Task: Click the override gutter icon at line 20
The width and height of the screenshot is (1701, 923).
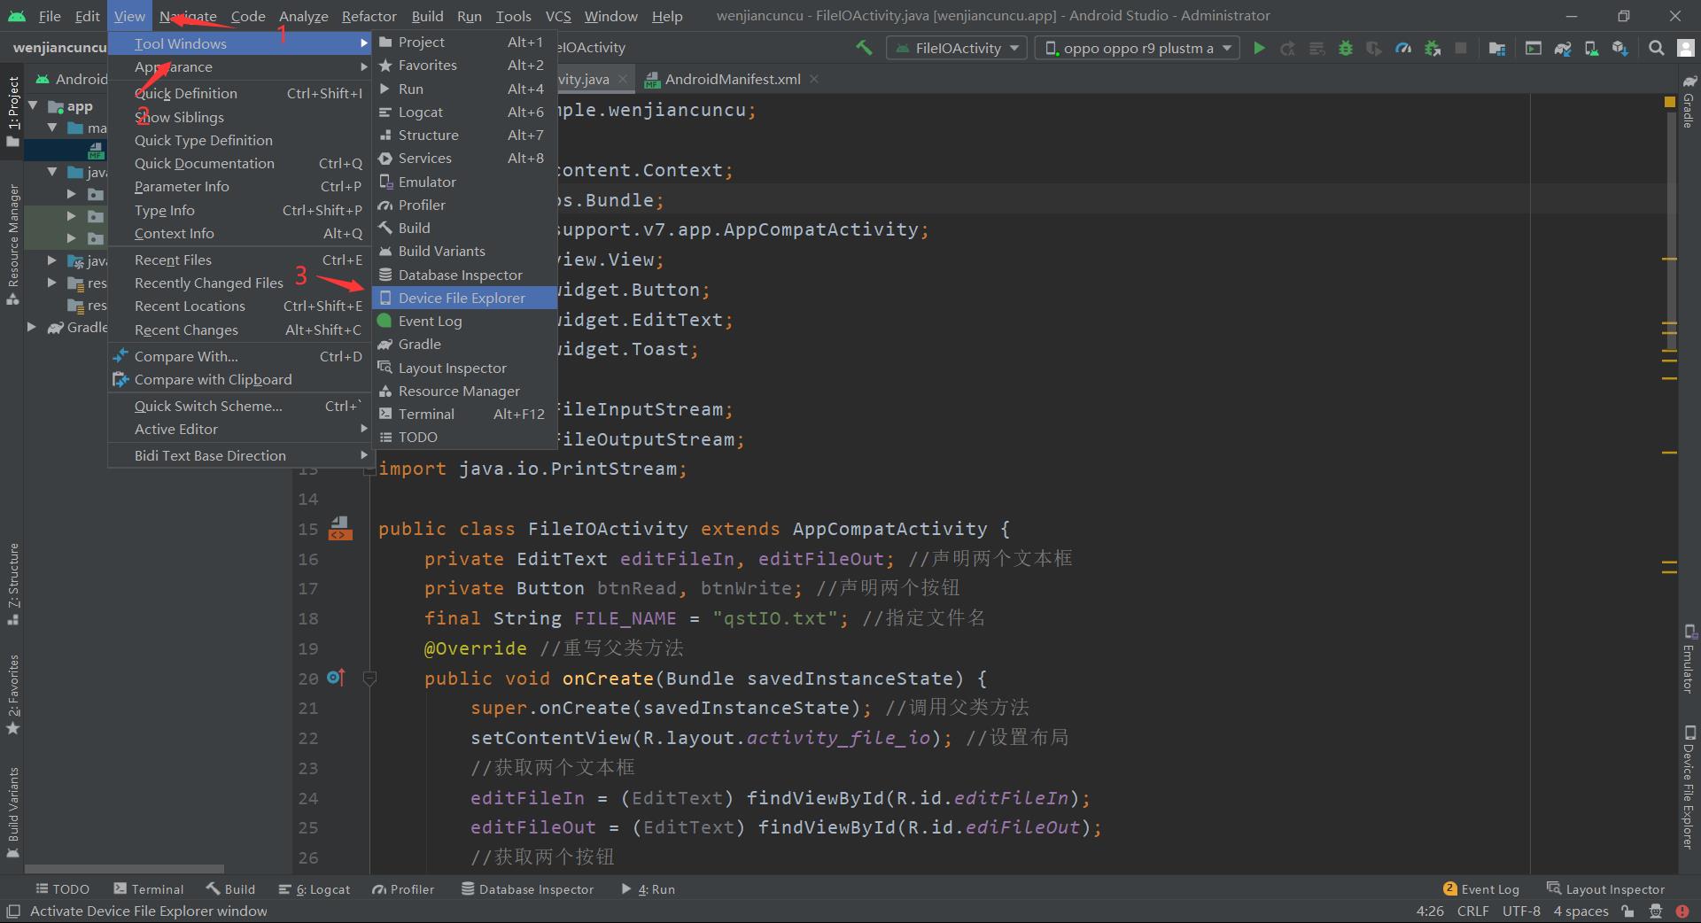Action: click(x=335, y=678)
